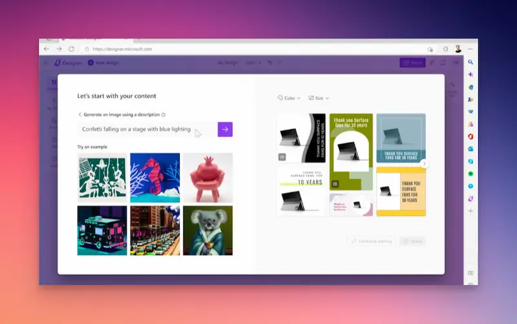Redo the last action
The width and height of the screenshot is (517, 324).
[x=280, y=63]
